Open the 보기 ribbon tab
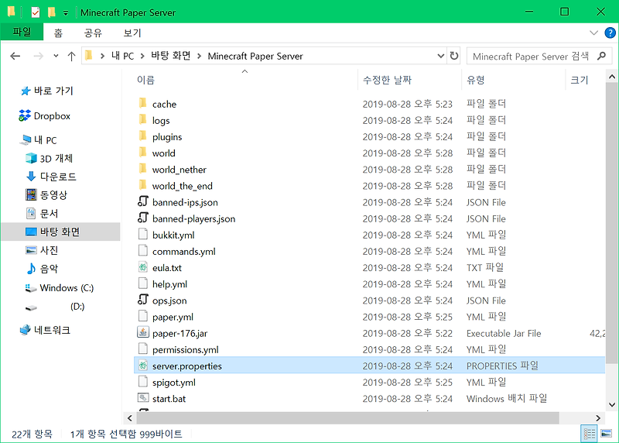This screenshot has width=619, height=443. (132, 33)
